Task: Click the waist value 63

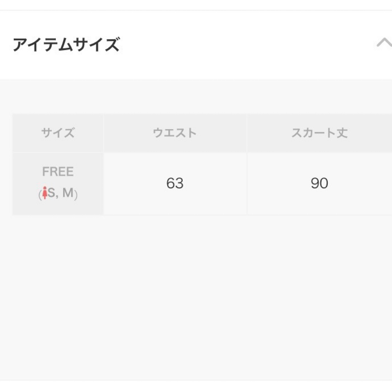Action: (175, 183)
